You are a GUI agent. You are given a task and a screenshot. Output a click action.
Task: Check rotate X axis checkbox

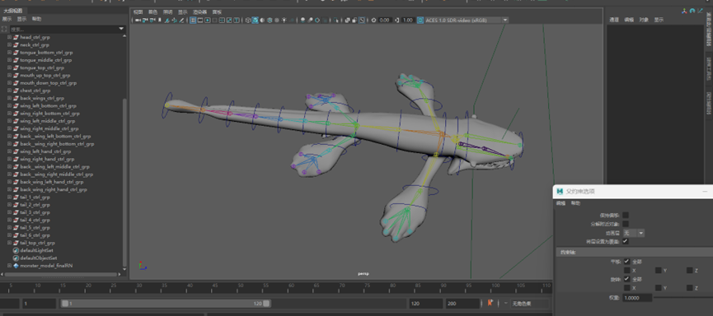[627, 288]
